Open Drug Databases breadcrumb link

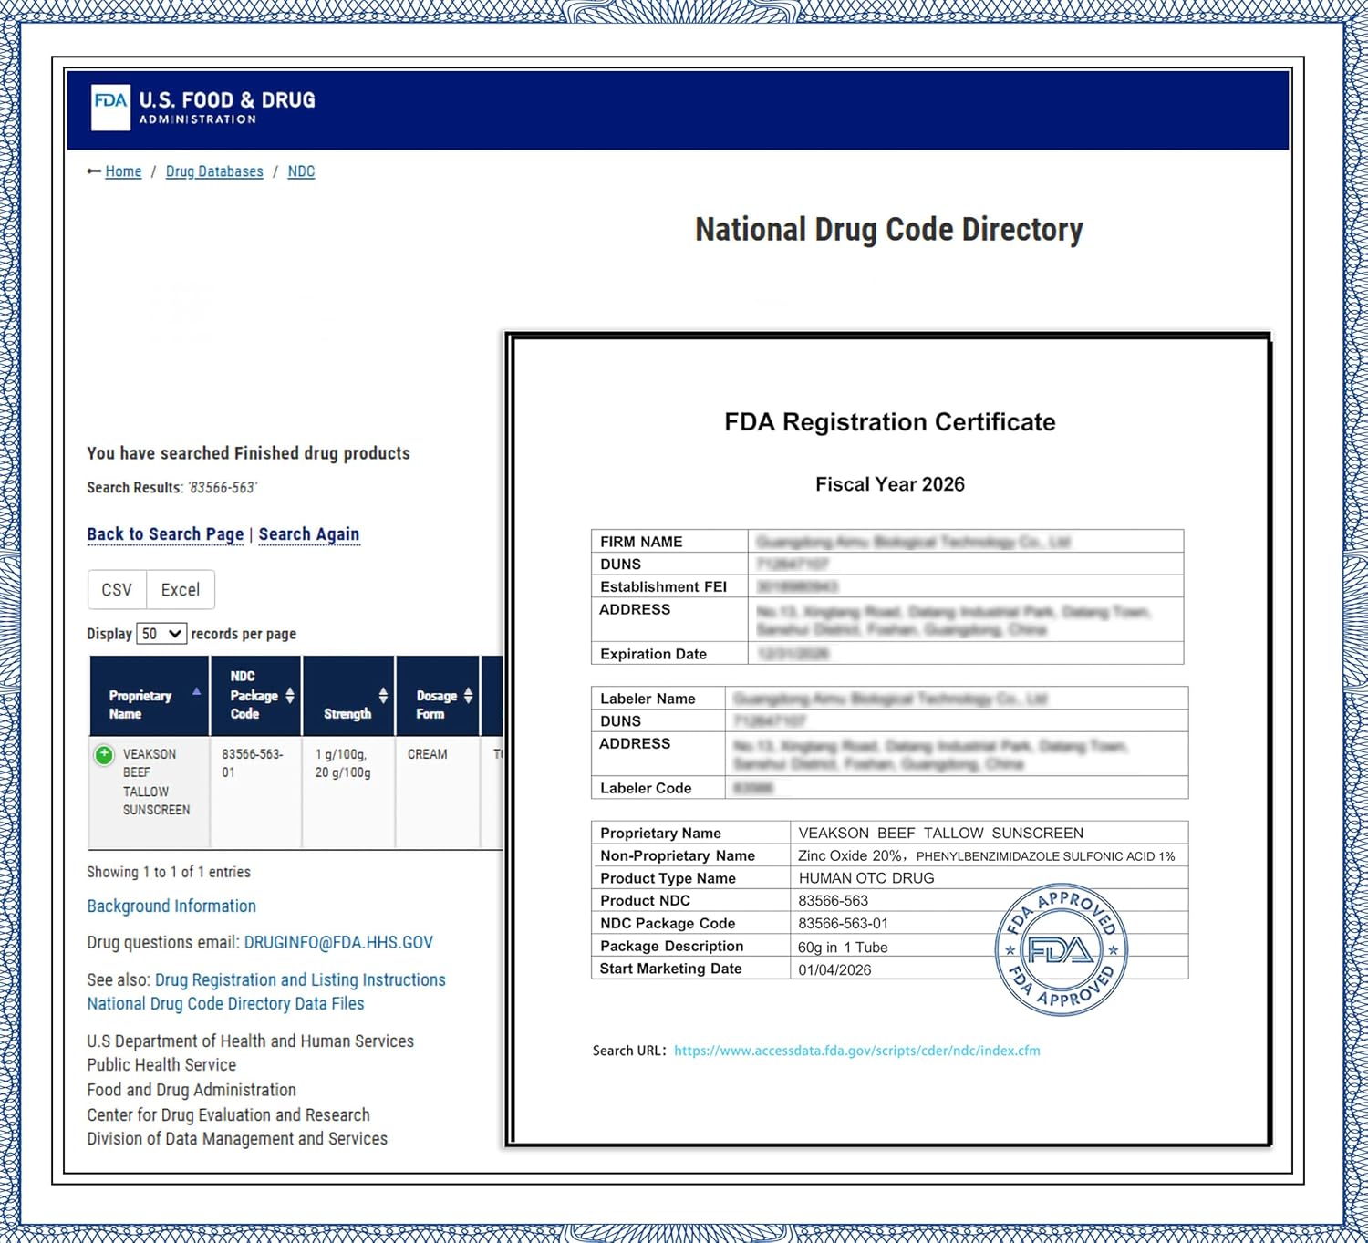click(214, 171)
